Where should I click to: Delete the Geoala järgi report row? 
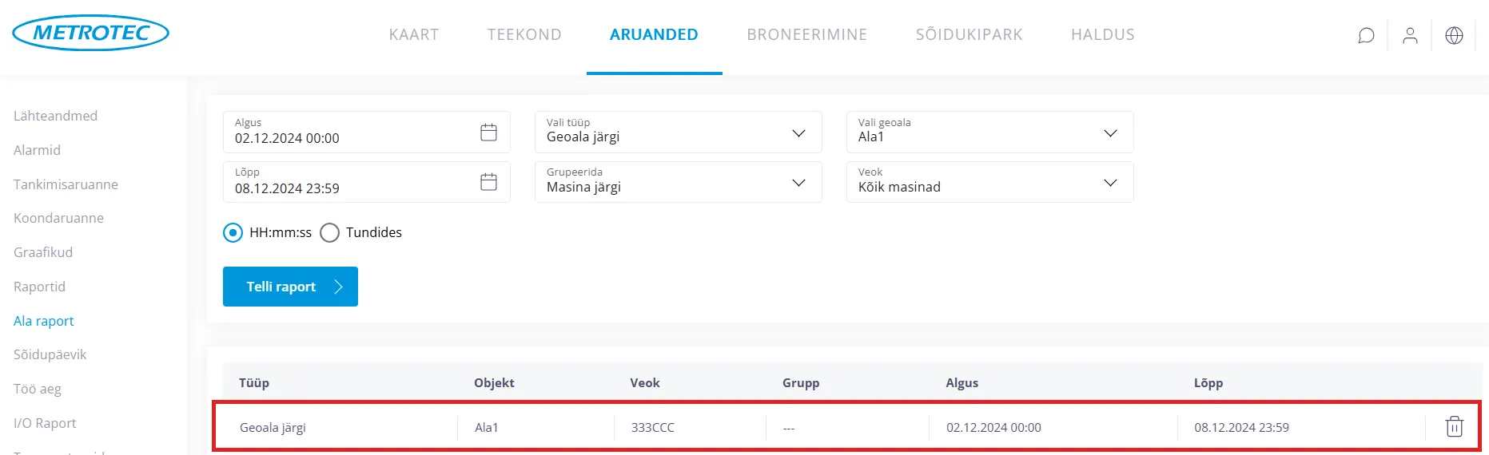click(x=1454, y=427)
